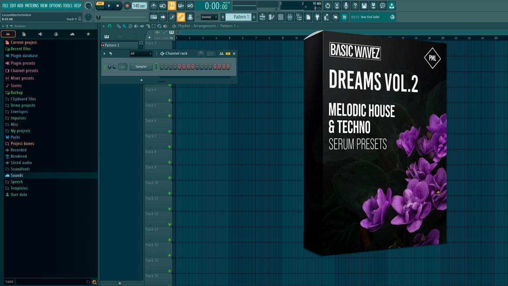
Task: Select the Draw pencil tool in Playlist
Action: (119, 26)
